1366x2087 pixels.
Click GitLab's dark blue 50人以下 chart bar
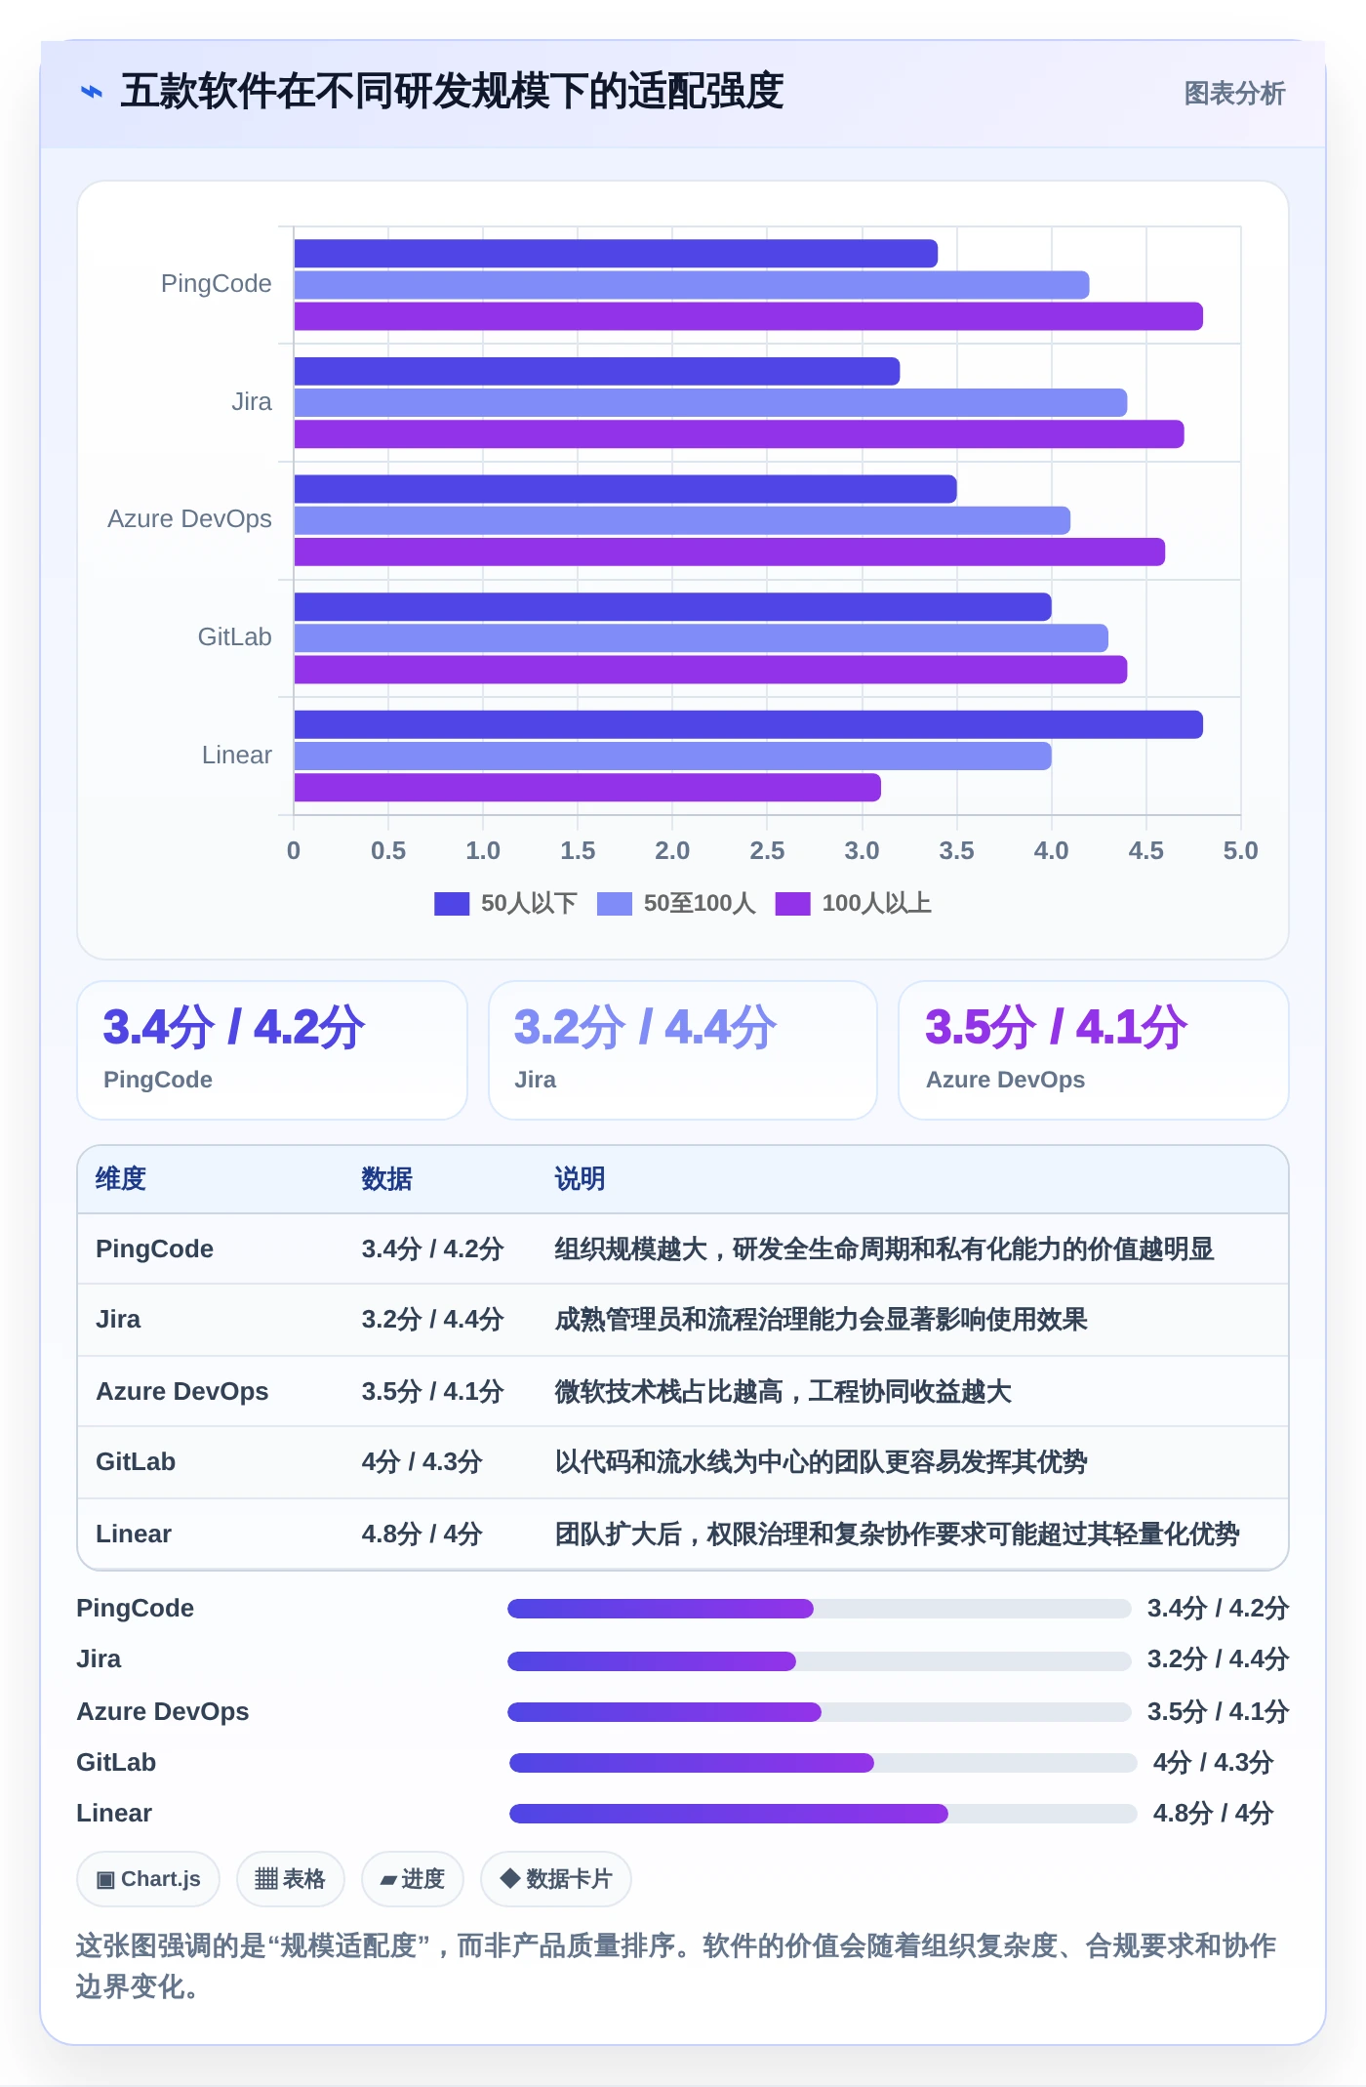(672, 607)
